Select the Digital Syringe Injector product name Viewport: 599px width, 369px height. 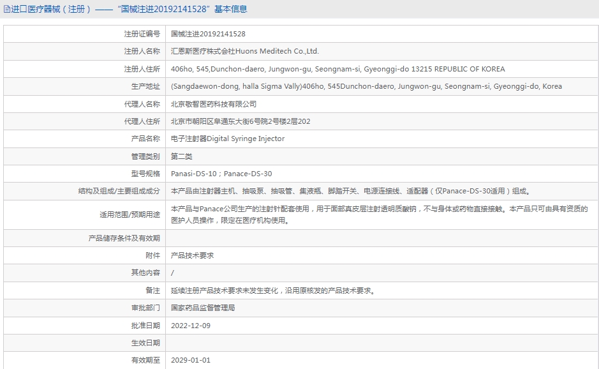[x=228, y=139]
